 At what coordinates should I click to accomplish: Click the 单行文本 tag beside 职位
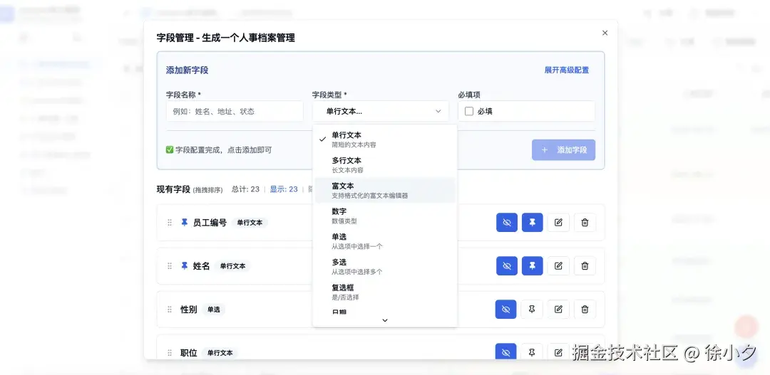tap(220, 353)
